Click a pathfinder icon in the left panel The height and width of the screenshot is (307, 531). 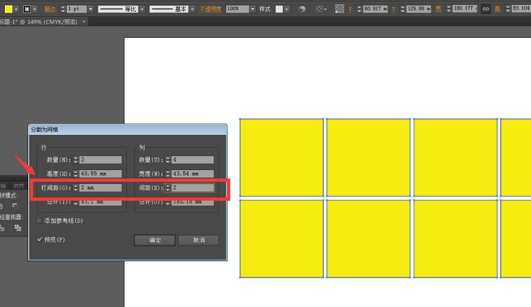coord(18,228)
